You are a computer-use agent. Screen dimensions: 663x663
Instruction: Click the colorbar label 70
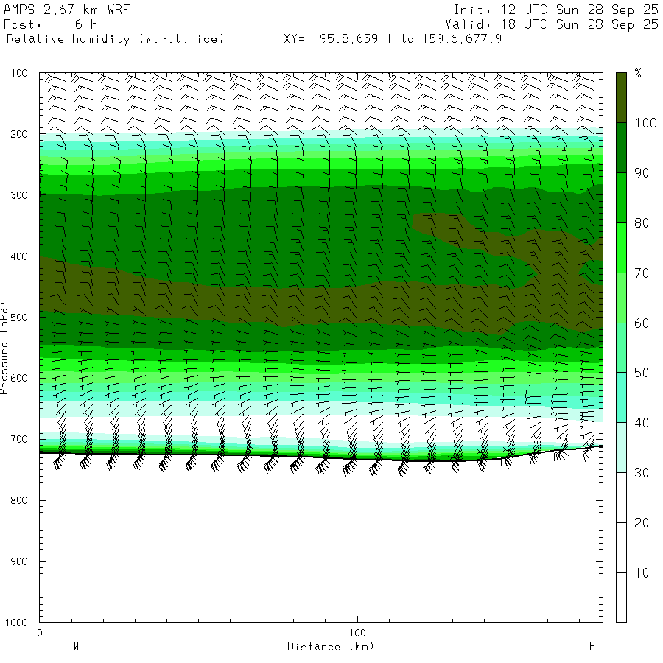point(642,273)
